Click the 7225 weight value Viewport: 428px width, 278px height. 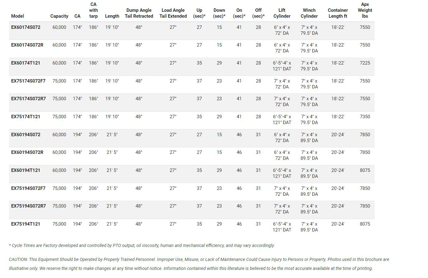coord(365,63)
